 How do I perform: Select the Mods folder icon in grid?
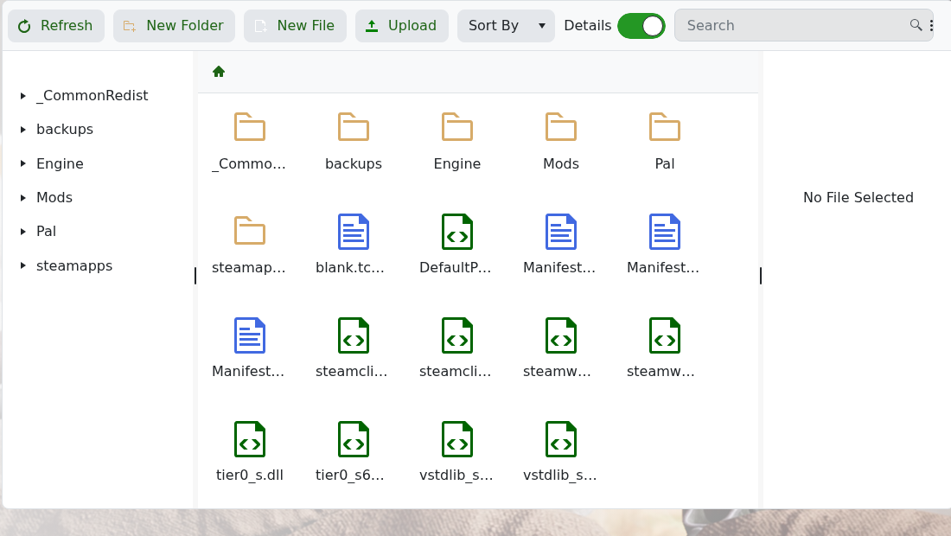click(x=561, y=127)
